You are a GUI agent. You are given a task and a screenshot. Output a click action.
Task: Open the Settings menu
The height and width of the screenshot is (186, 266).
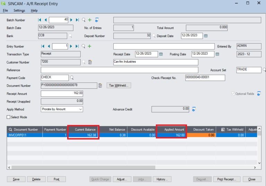point(19,11)
